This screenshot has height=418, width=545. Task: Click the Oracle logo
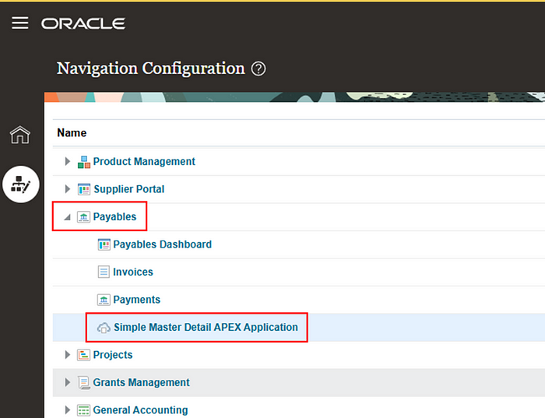[x=83, y=23]
